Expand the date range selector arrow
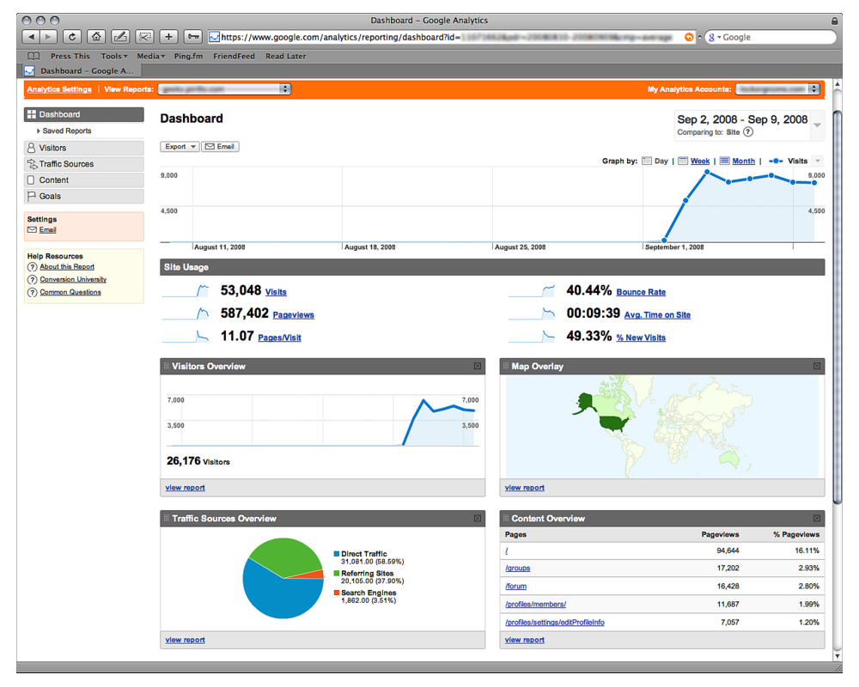The height and width of the screenshot is (687, 859). (817, 125)
